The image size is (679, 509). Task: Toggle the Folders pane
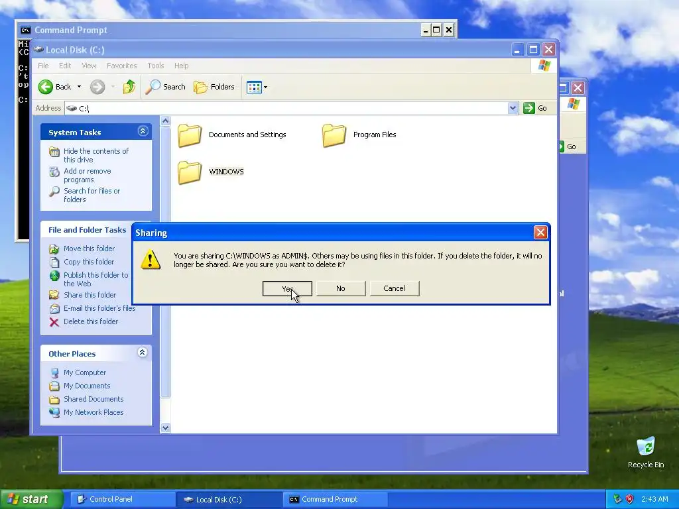tap(214, 87)
